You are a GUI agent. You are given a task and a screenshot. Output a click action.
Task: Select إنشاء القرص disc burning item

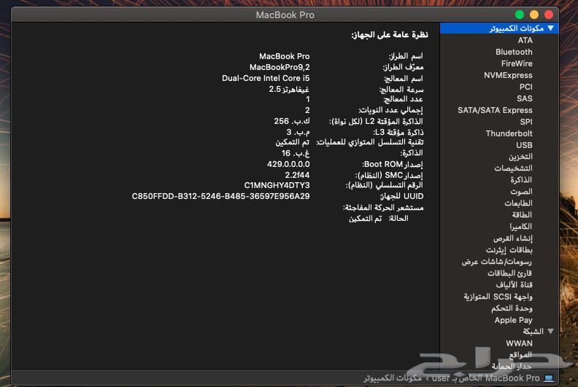(x=513, y=238)
